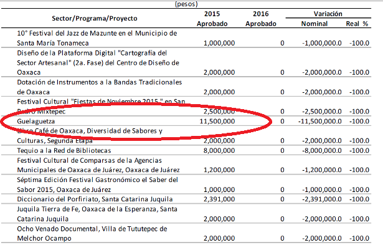Image resolution: width=383 pixels, height=245 pixels.
Task: Click the 1,200,000 amount for Comparsas festival
Action: (x=219, y=170)
